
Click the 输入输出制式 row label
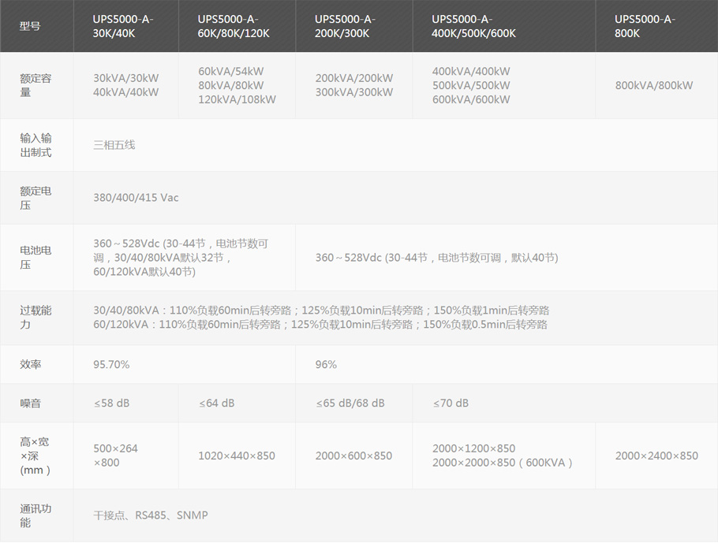coord(36,145)
